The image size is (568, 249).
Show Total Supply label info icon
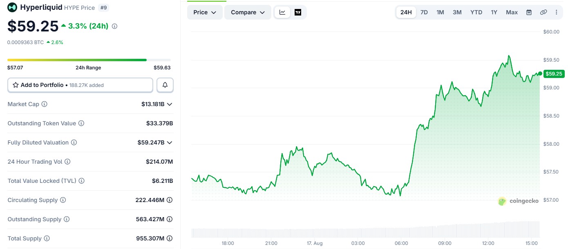tap(47, 238)
